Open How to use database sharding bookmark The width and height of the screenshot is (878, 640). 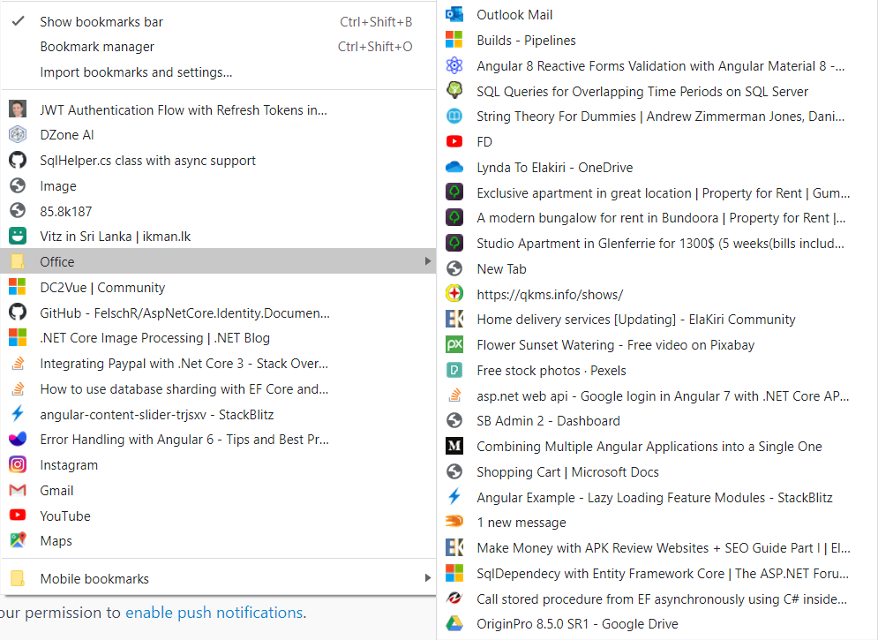pos(218,388)
